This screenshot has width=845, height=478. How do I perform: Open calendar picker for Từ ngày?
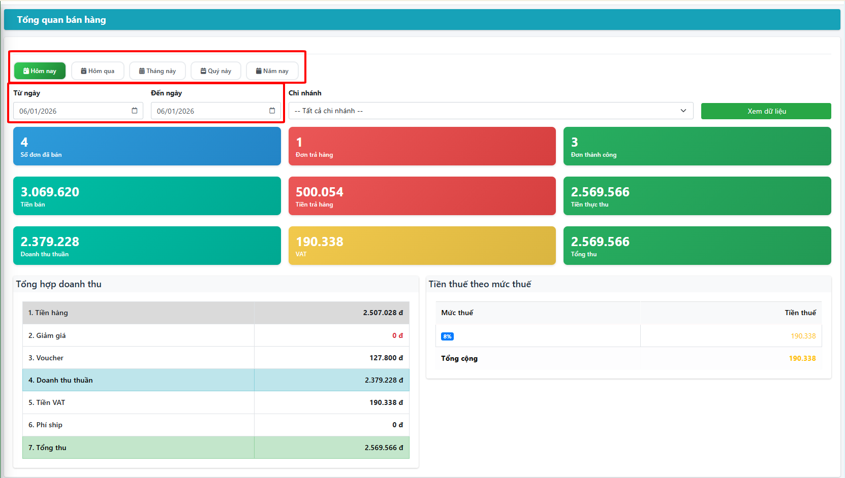(135, 111)
